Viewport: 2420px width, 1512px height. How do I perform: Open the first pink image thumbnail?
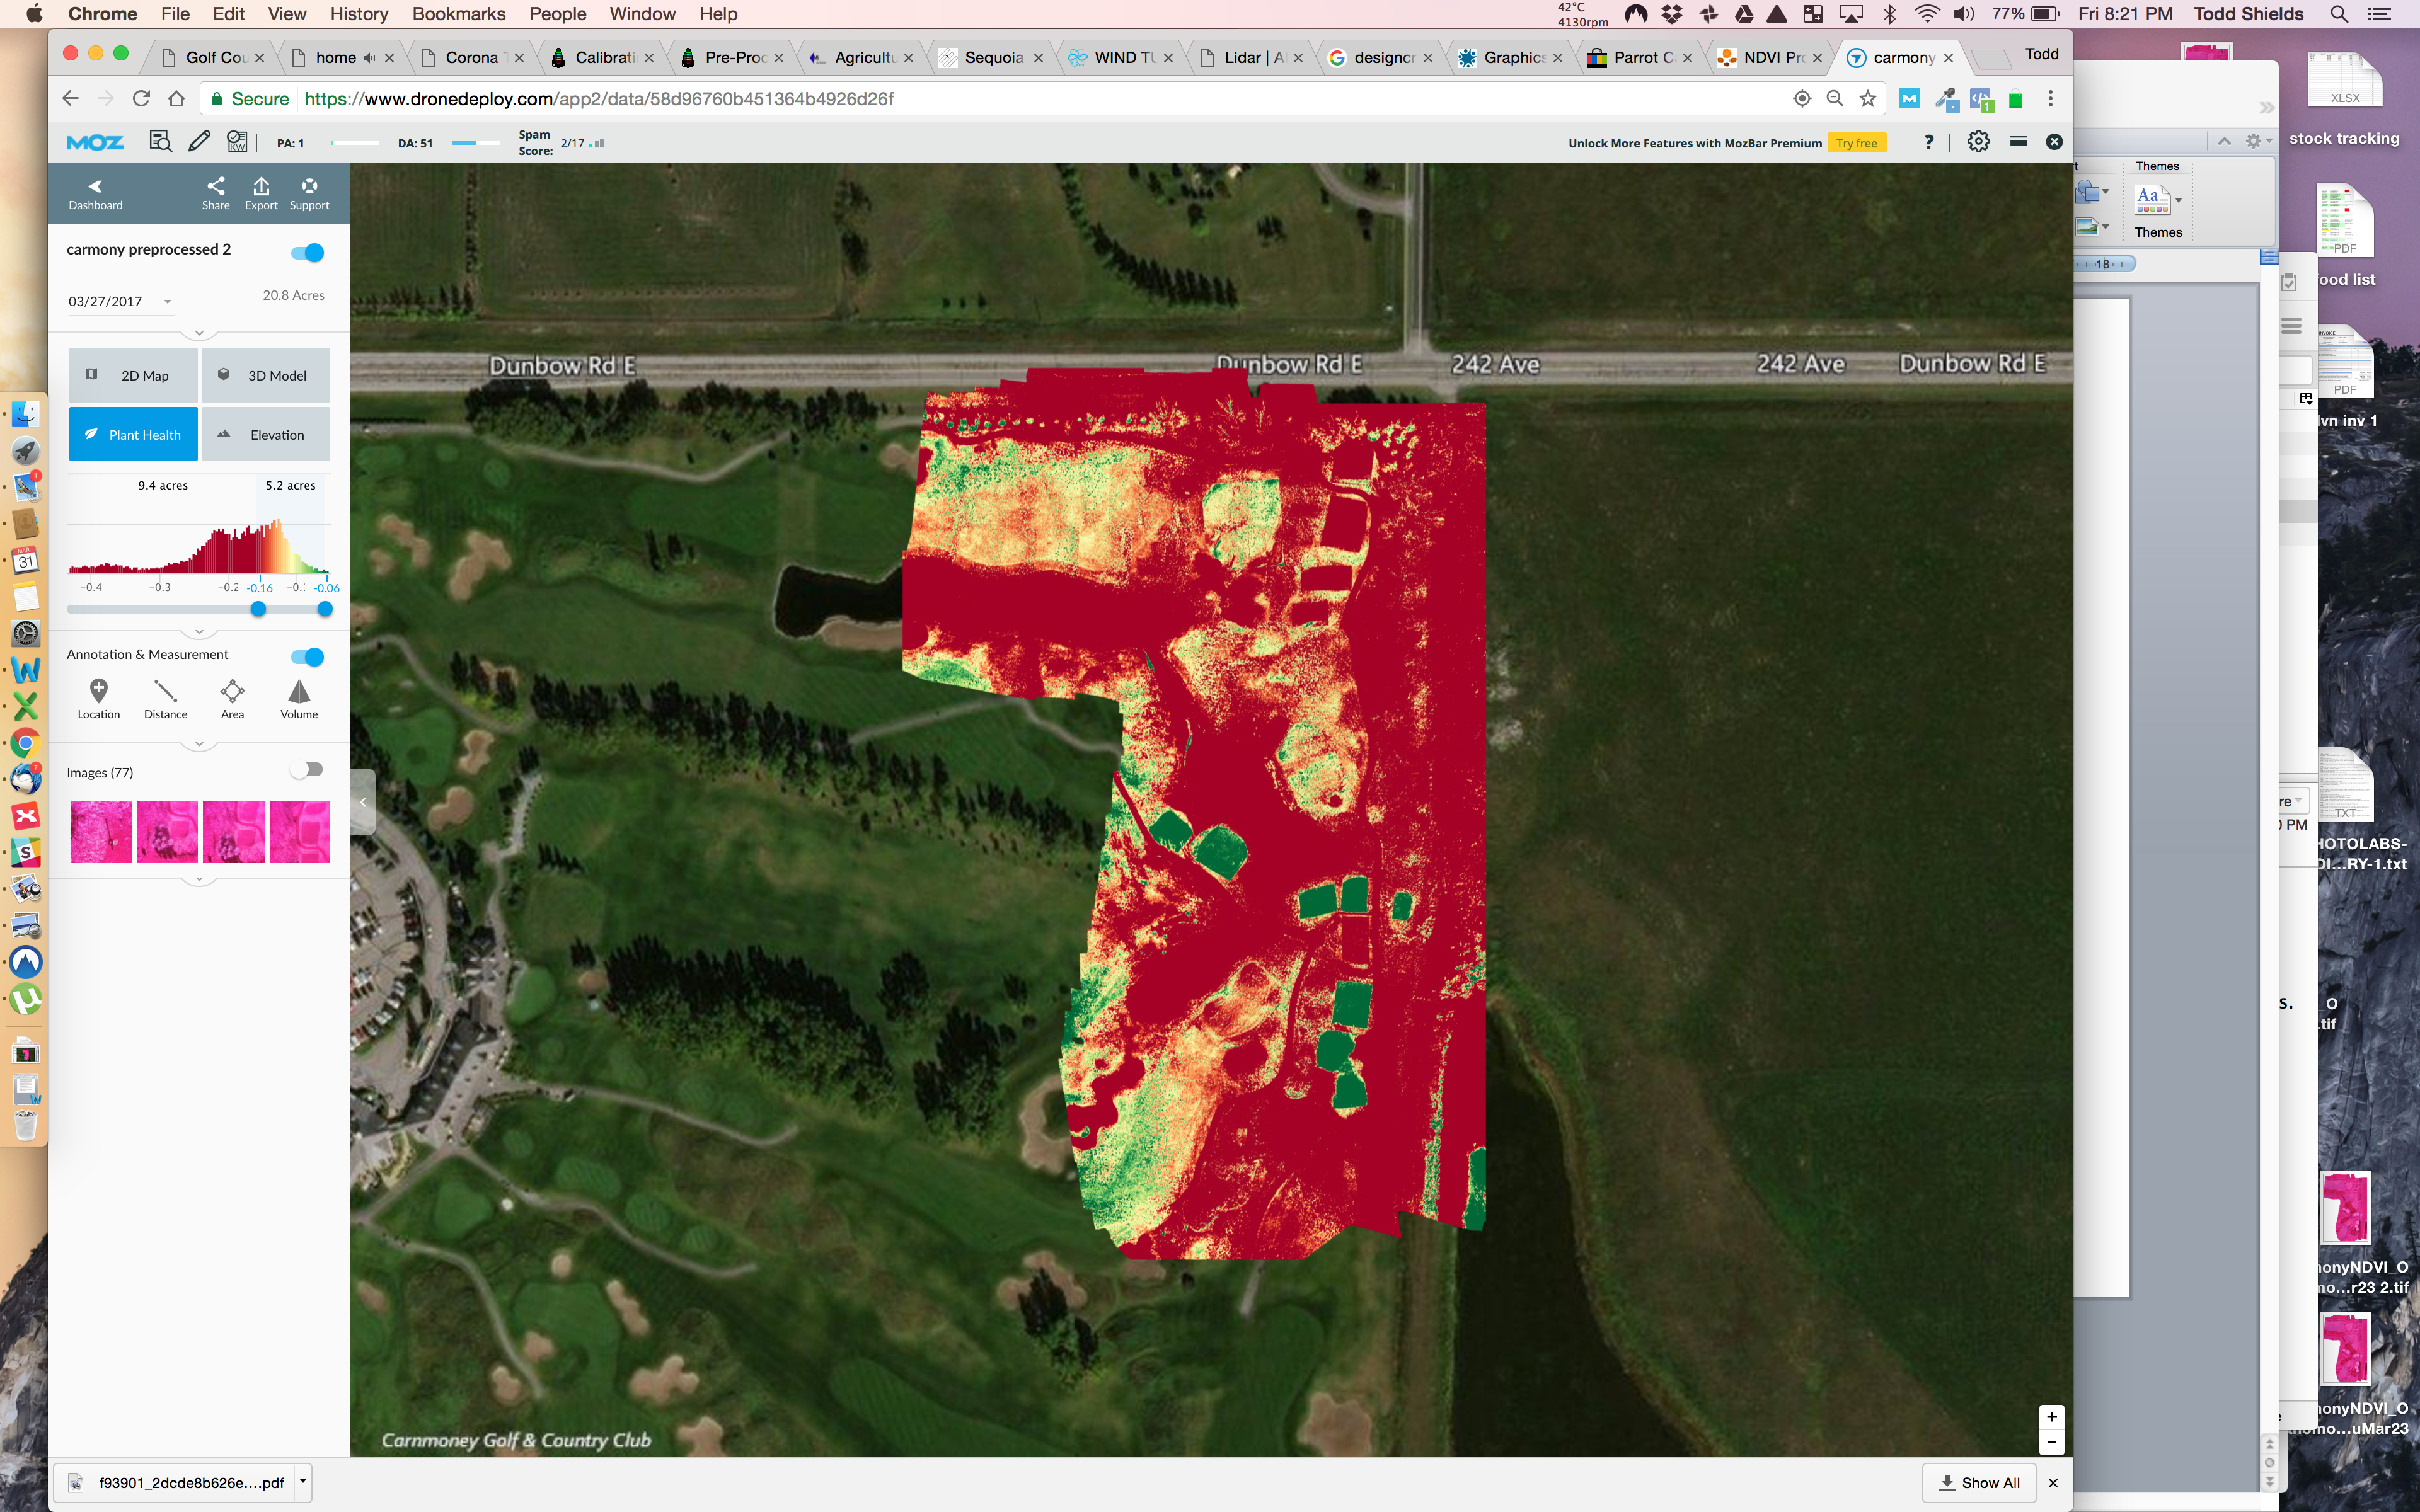101,832
